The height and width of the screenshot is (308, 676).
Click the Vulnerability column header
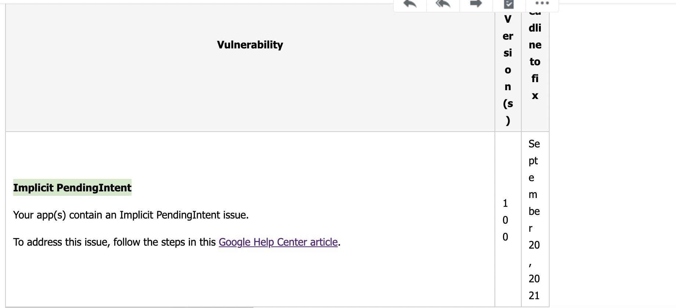pyautogui.click(x=250, y=45)
